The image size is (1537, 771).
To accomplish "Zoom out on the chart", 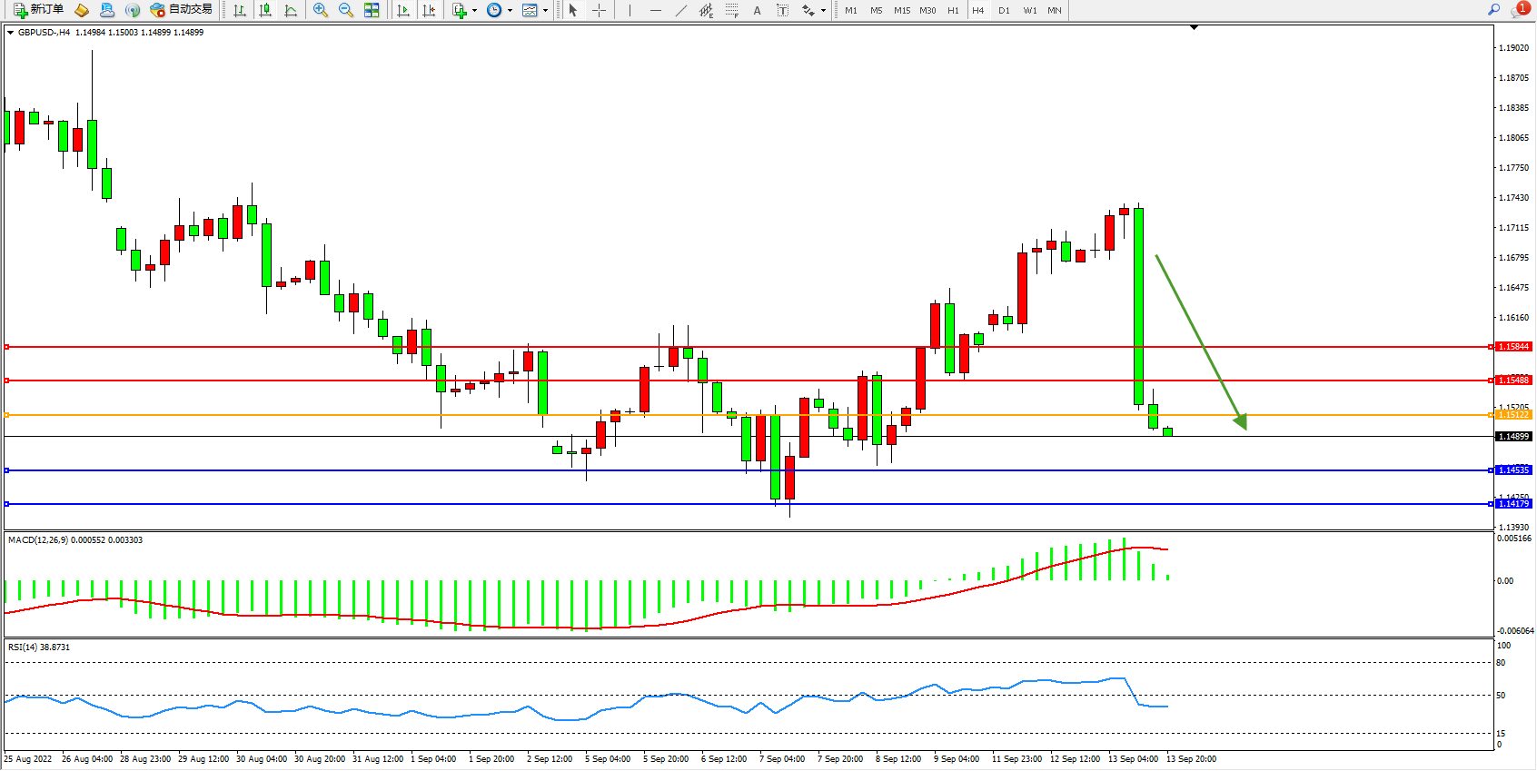I will pyautogui.click(x=346, y=10).
